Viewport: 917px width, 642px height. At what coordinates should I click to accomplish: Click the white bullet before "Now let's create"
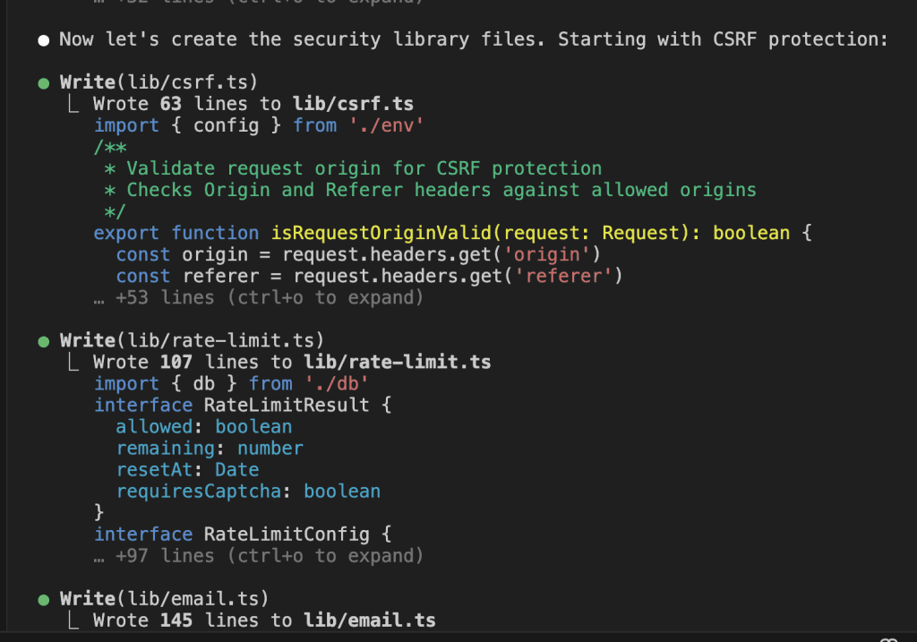click(43, 40)
